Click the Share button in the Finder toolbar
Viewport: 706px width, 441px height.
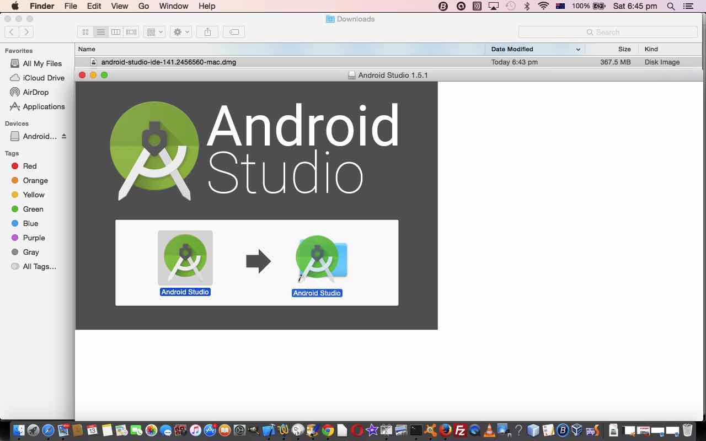(x=207, y=32)
